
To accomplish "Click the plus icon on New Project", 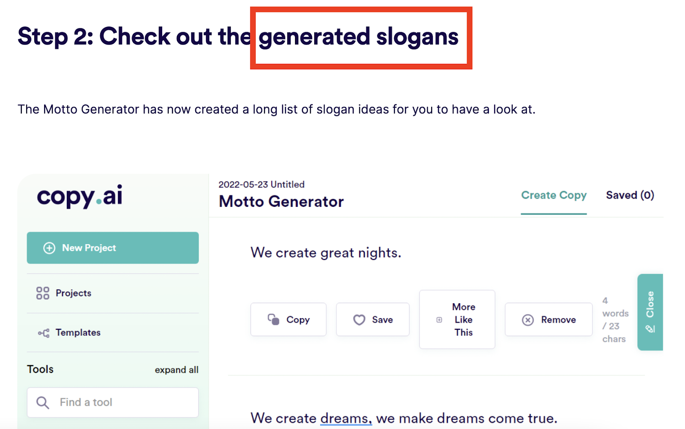I will (49, 248).
